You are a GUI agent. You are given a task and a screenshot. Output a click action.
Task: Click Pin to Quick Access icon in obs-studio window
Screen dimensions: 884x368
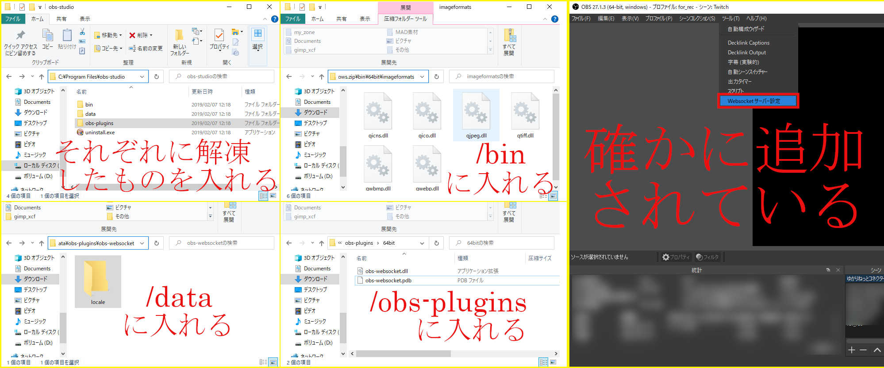[20, 35]
